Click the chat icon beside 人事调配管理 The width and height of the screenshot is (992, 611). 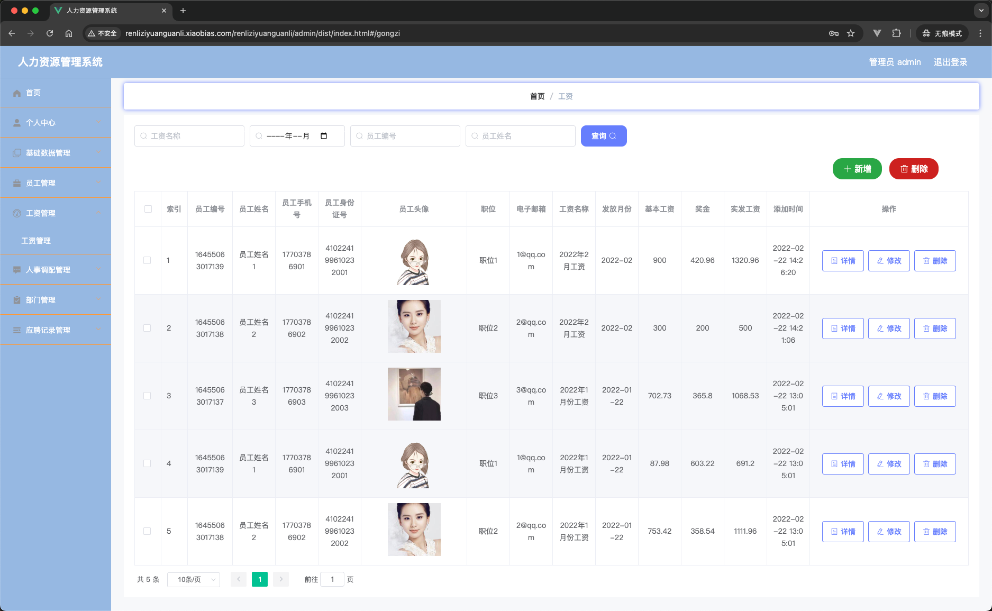[17, 270]
